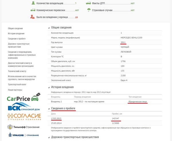Image resolution: width=172 pixels, height=141 pixels.
Task: Click the Наши партнеры sidebar label
Action: pos(15,90)
